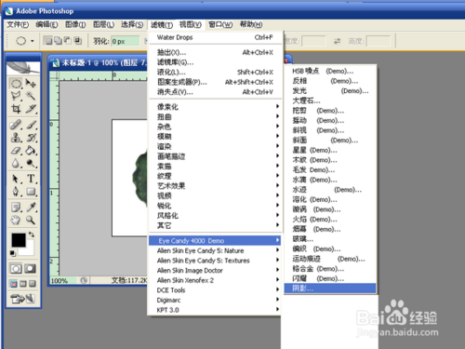
Task: Select the Eyedropper tool
Action: pyautogui.click(x=31, y=208)
